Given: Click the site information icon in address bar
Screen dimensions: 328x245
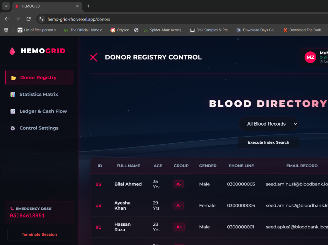Looking at the screenshot, I should (41, 19).
